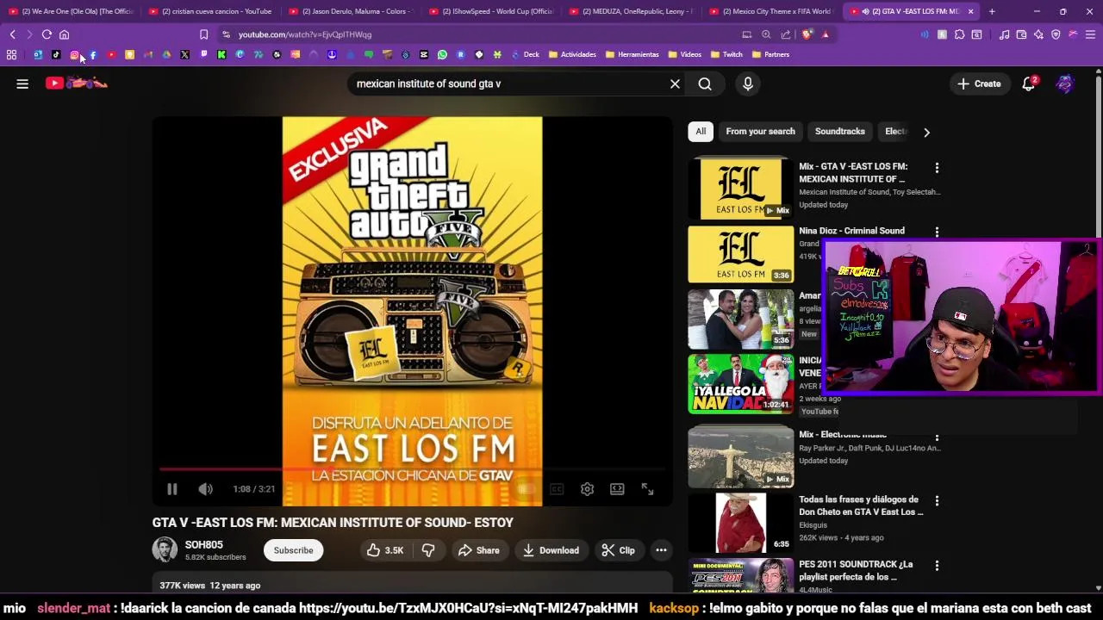The image size is (1103, 620).
Task: Open a new browser tab with plus
Action: (x=992, y=11)
